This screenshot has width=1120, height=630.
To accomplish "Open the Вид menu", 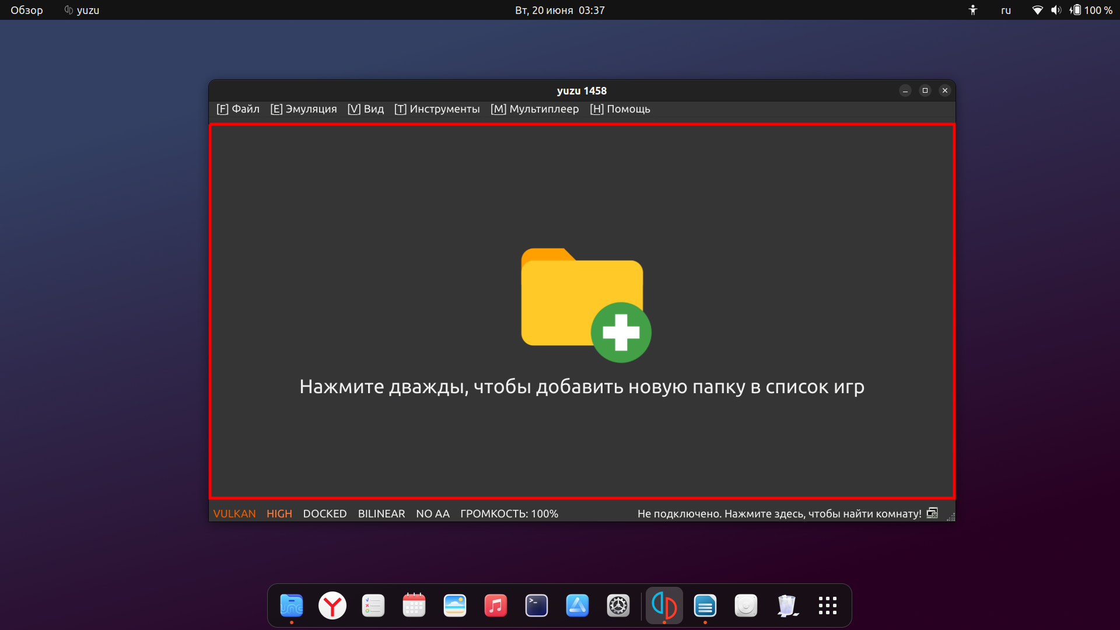I will coord(366,109).
